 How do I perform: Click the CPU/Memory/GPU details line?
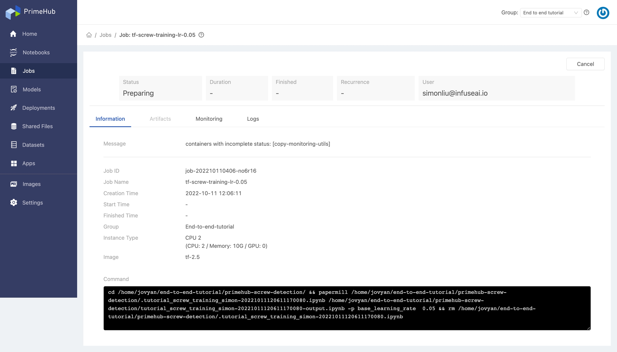[x=226, y=246]
